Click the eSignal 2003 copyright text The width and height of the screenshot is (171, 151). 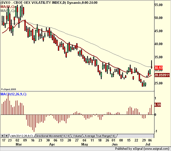9,89
